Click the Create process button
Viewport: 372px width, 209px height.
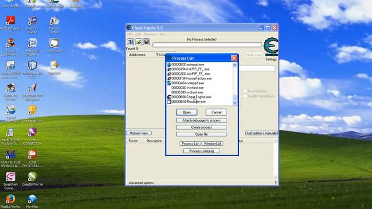pos(202,127)
